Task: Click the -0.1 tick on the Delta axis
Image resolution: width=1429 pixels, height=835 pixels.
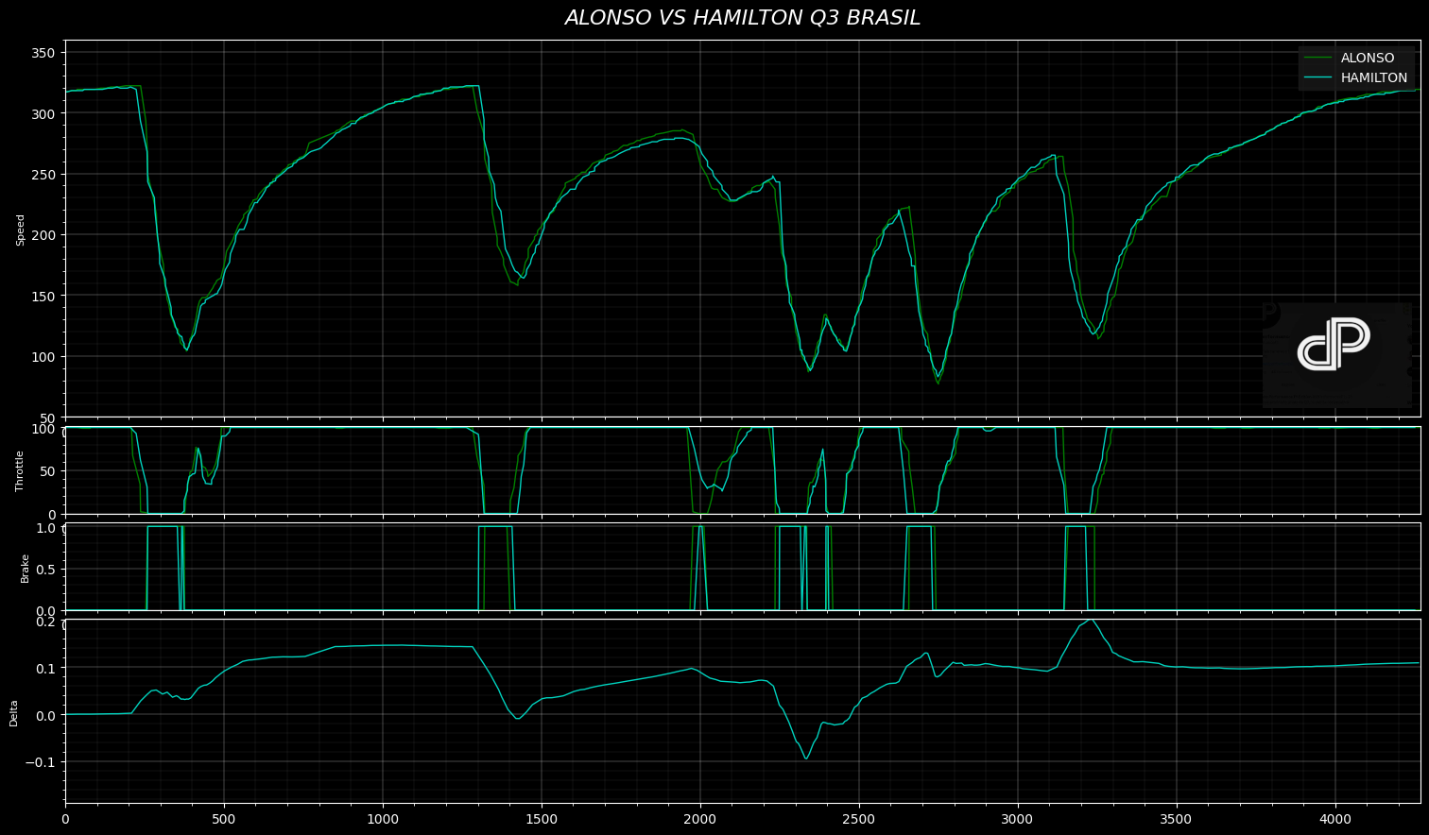Action: 42,762
